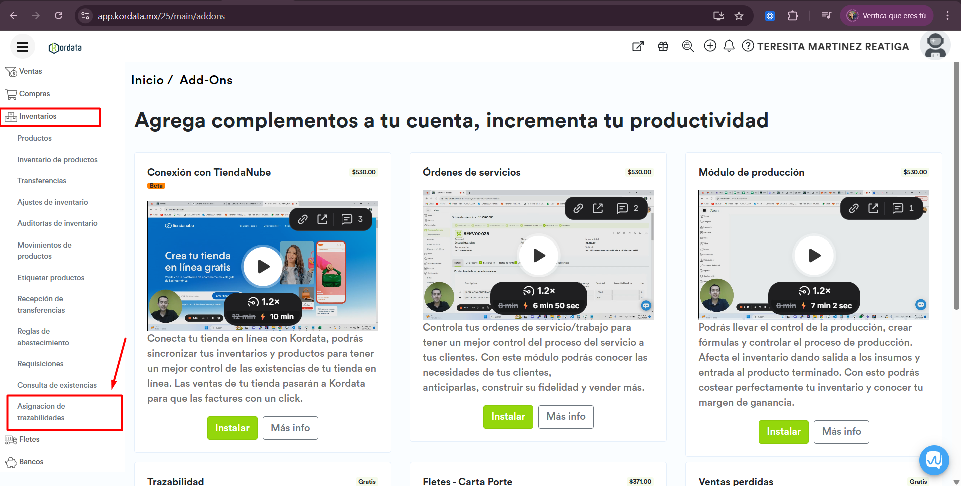
Task: Click the Inicio breadcrumb link
Action: click(x=147, y=80)
